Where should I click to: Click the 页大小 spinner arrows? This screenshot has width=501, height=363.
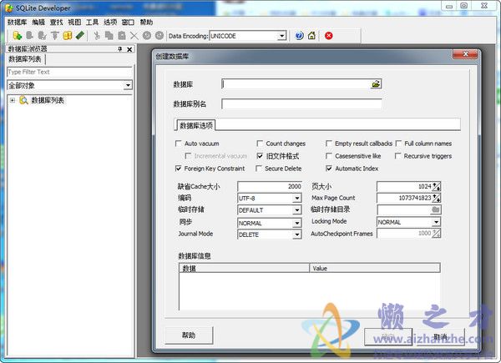coord(437,186)
